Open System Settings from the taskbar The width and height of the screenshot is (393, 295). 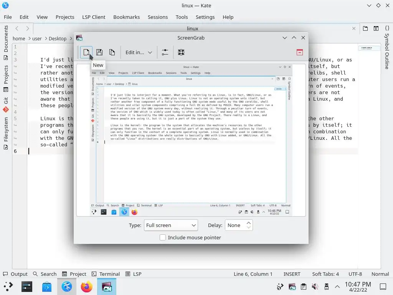coord(27,287)
